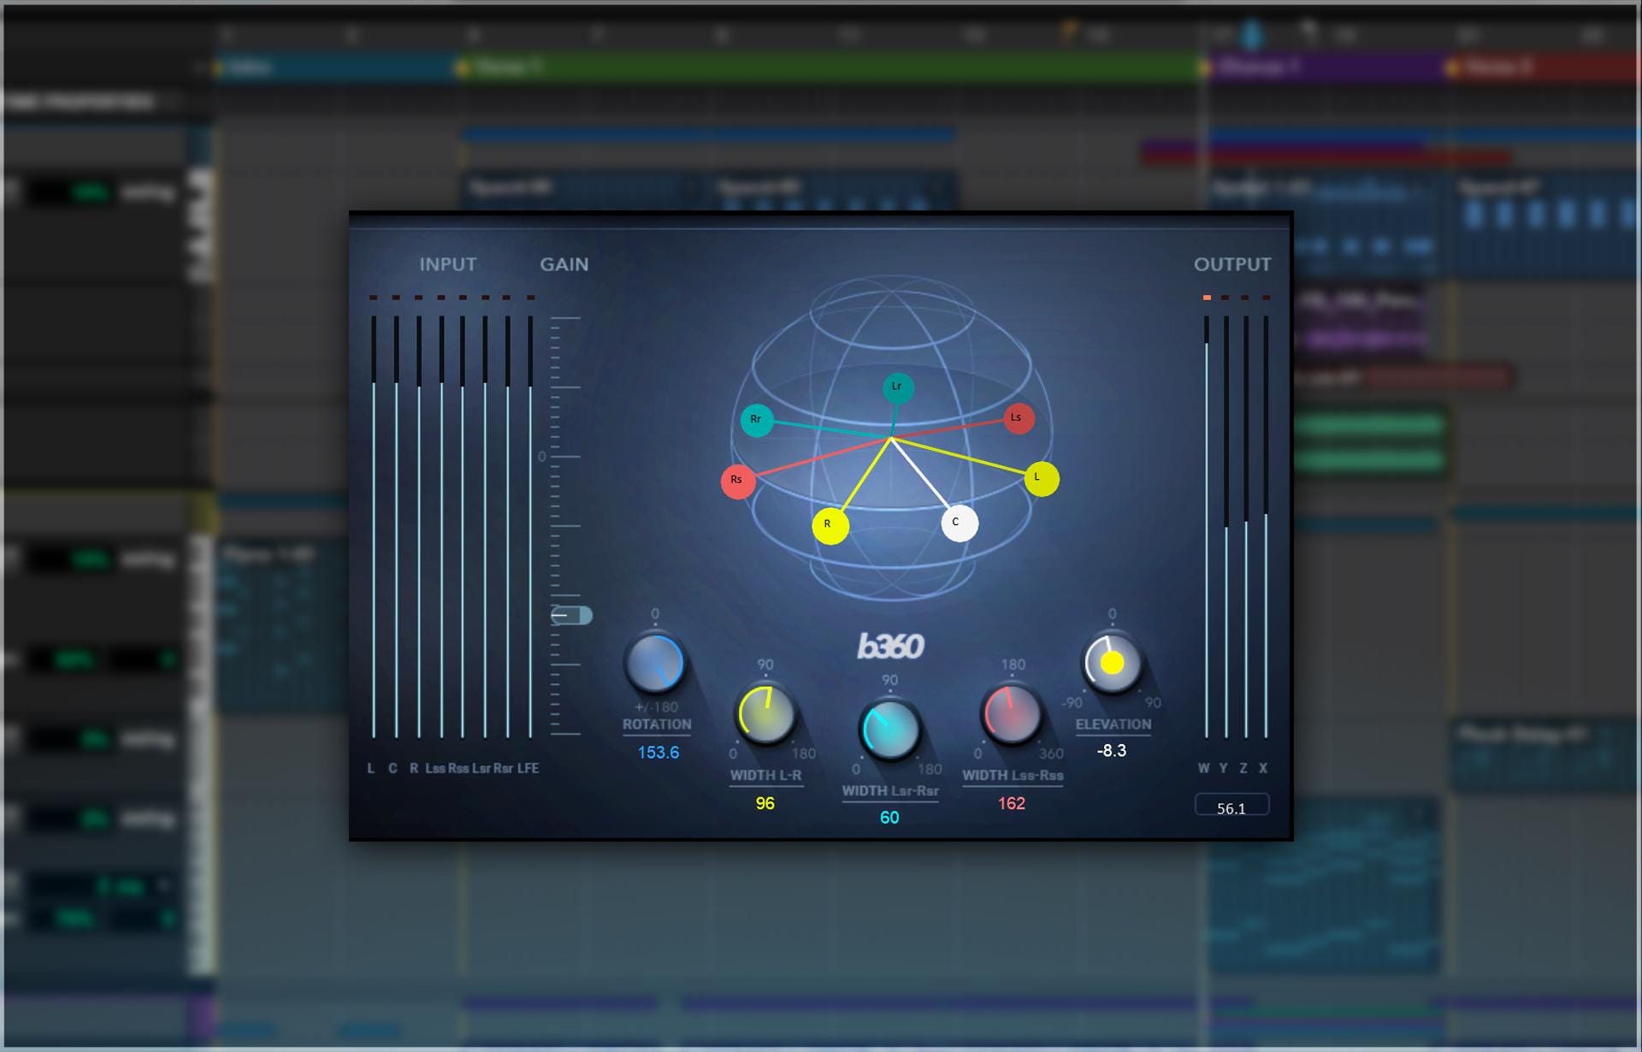Click the Rotation value 153.6
Viewport: 1642px width, 1052px height.
coord(658,753)
